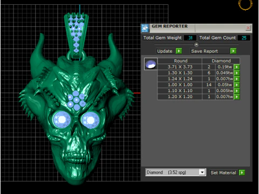259x194 pixels.
Task: Click the Total Gem Count value field
Action: tap(244, 38)
